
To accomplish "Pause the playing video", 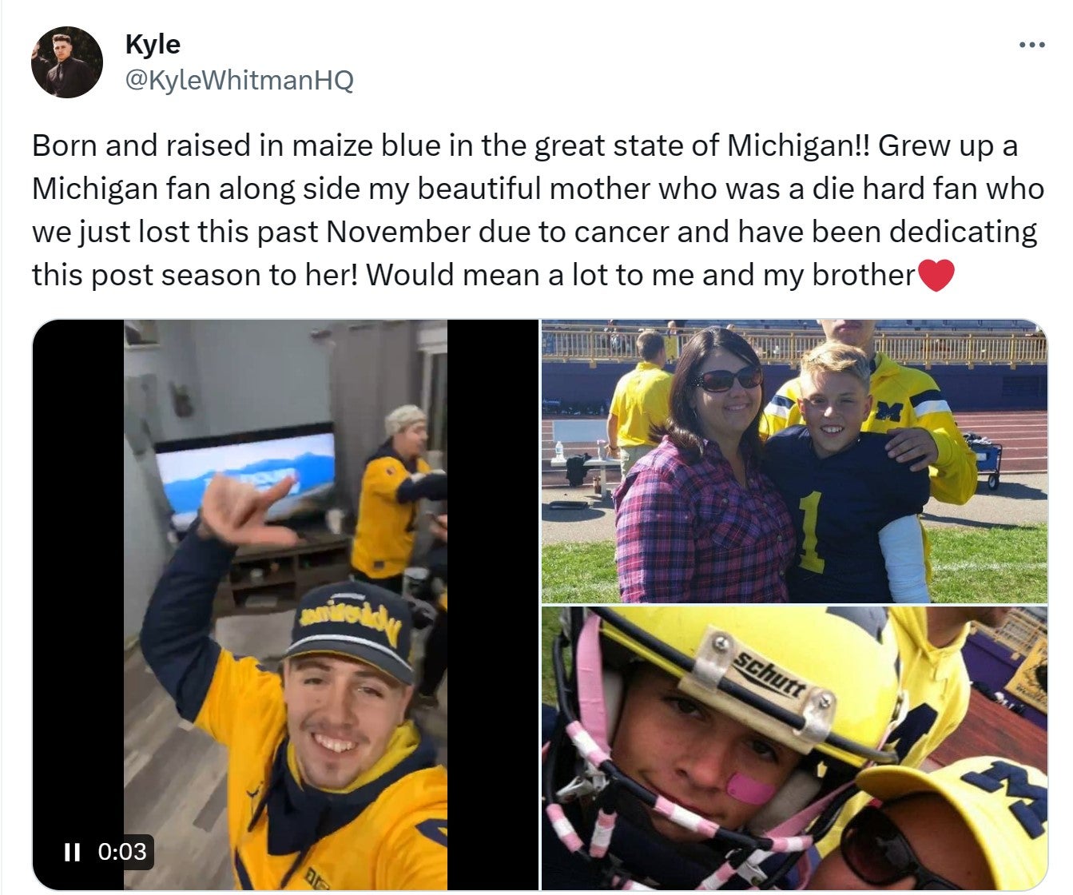I will (72, 852).
